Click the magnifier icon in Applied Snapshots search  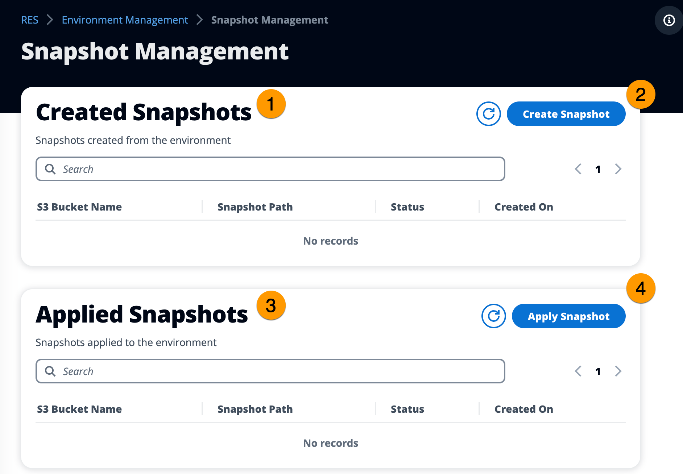pyautogui.click(x=50, y=371)
